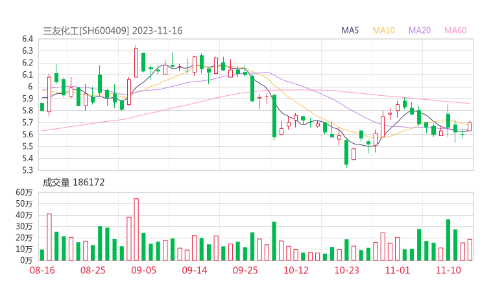Click the MA60 legend label
480x285 pixels.
455,30
